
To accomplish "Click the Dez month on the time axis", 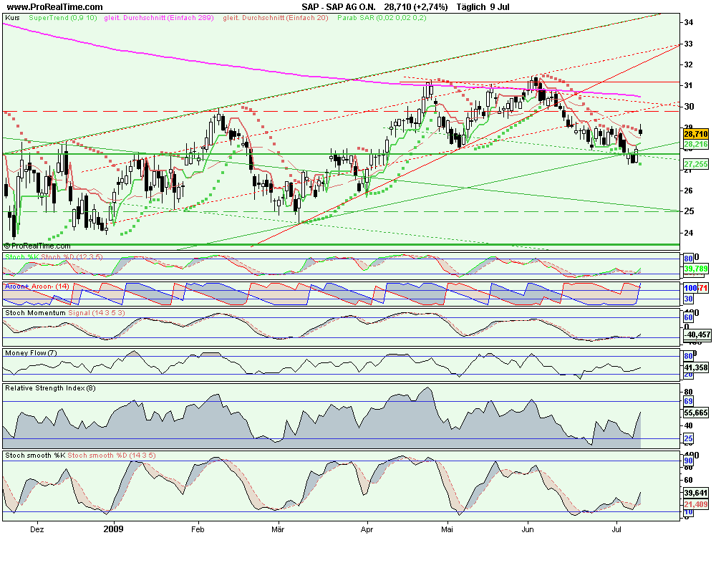I will click(37, 529).
